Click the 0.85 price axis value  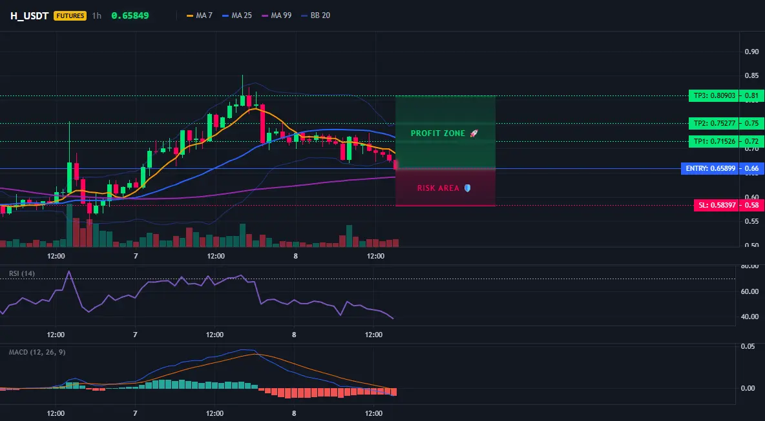pyautogui.click(x=751, y=76)
